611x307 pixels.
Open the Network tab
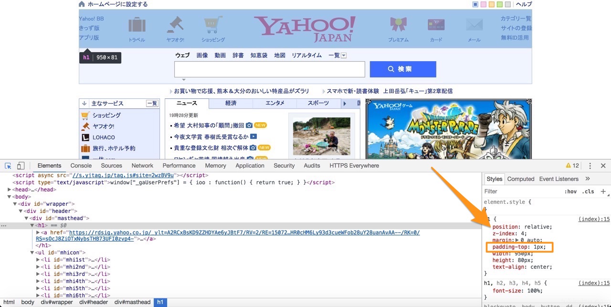pyautogui.click(x=143, y=166)
